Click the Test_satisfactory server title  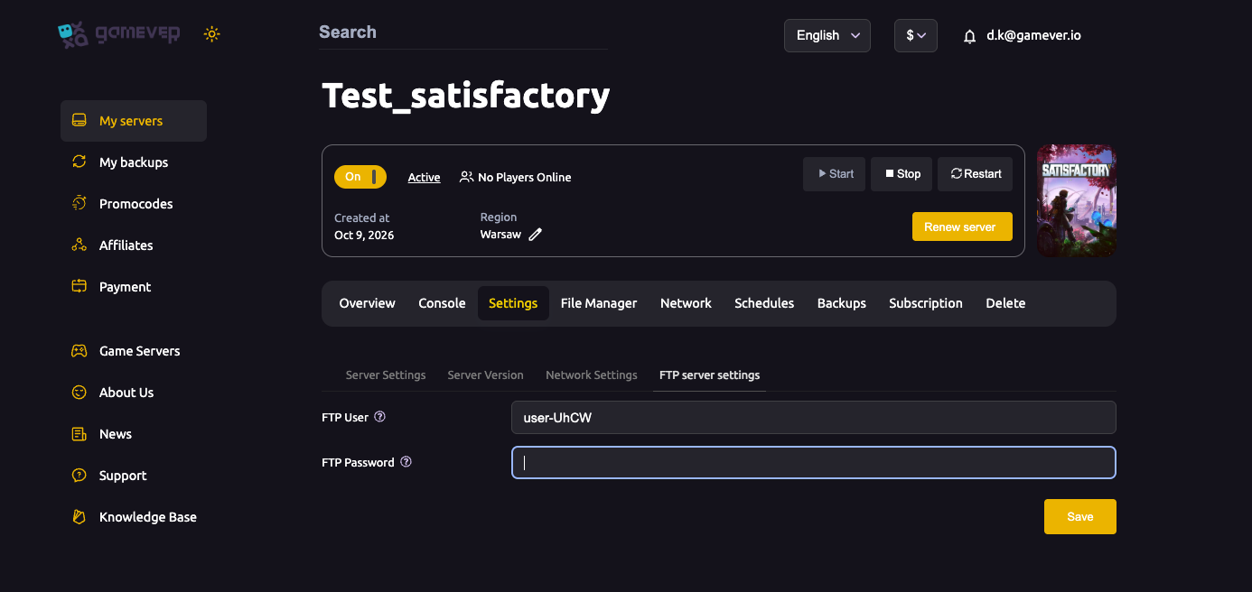click(466, 95)
